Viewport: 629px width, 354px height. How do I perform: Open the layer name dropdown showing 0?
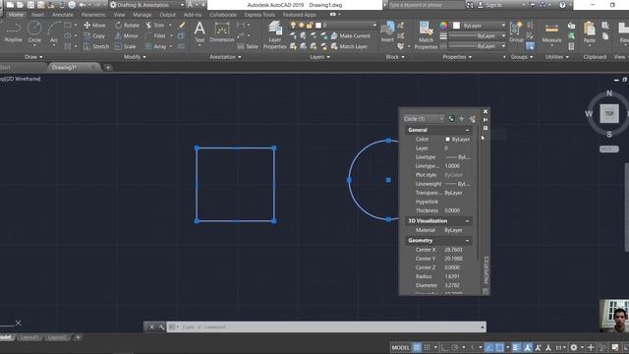[x=346, y=25]
